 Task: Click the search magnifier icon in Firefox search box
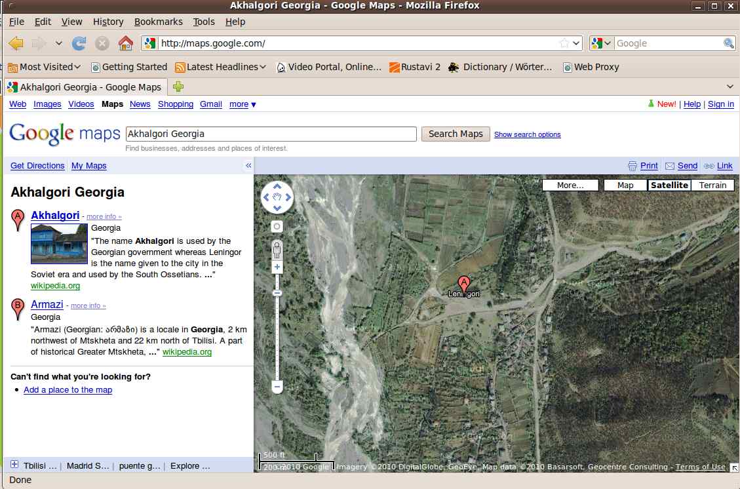coord(729,43)
